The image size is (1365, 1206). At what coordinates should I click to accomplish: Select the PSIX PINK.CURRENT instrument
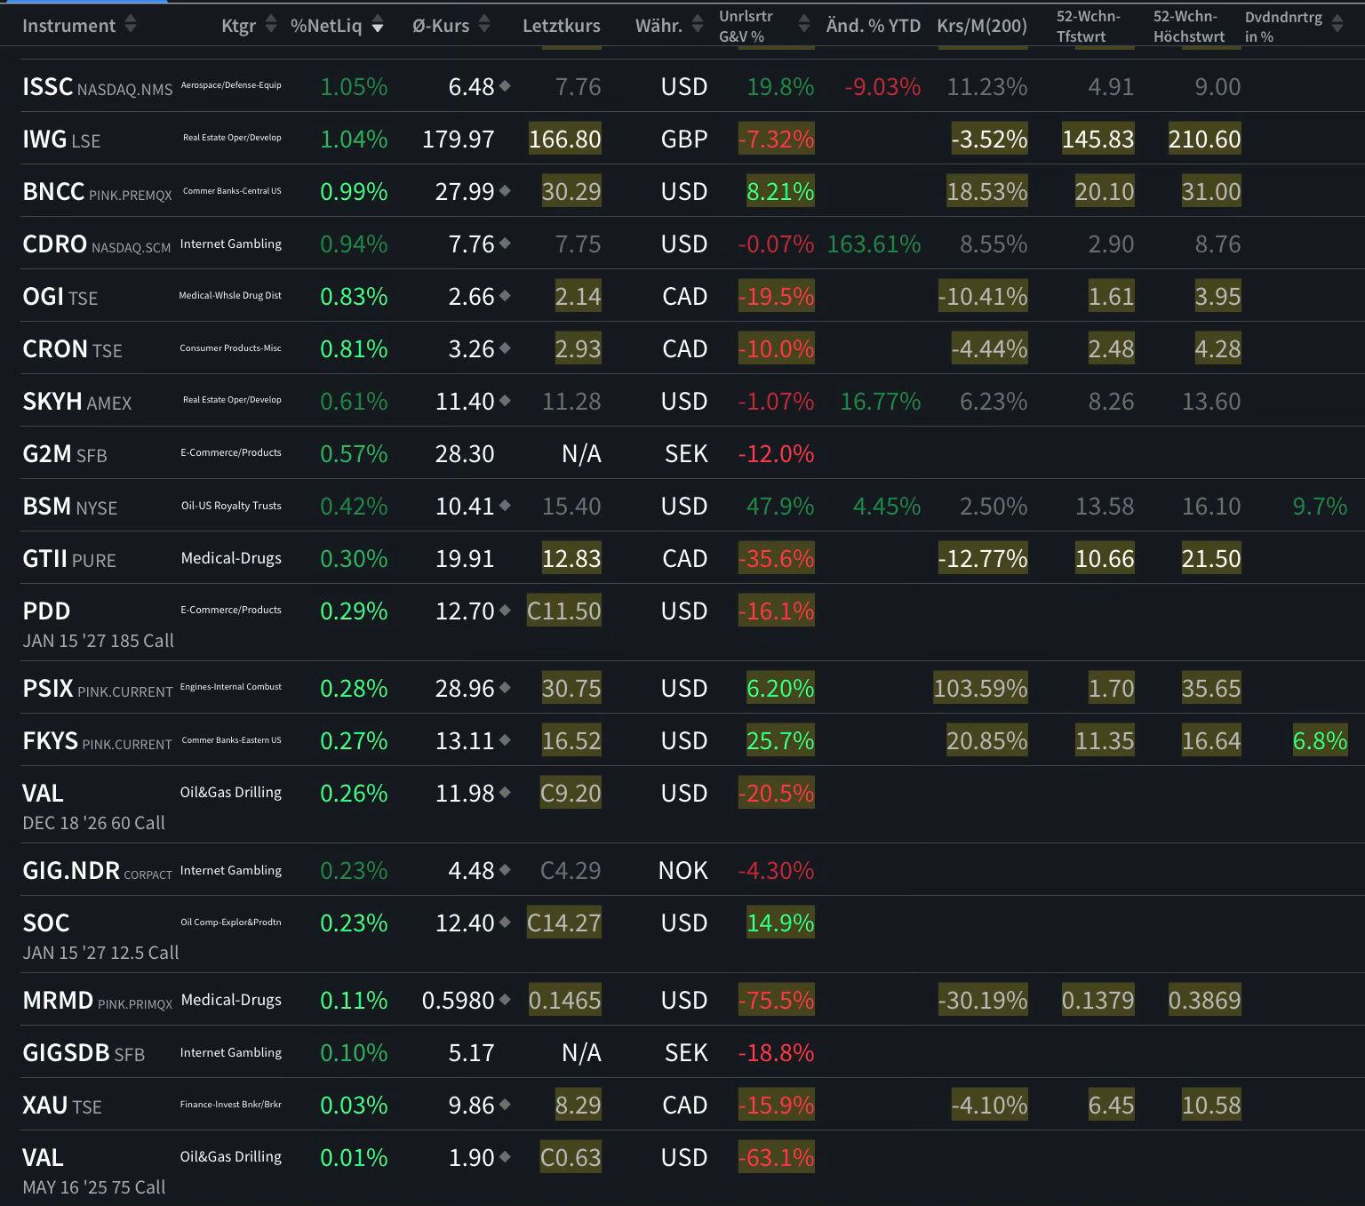point(98,689)
